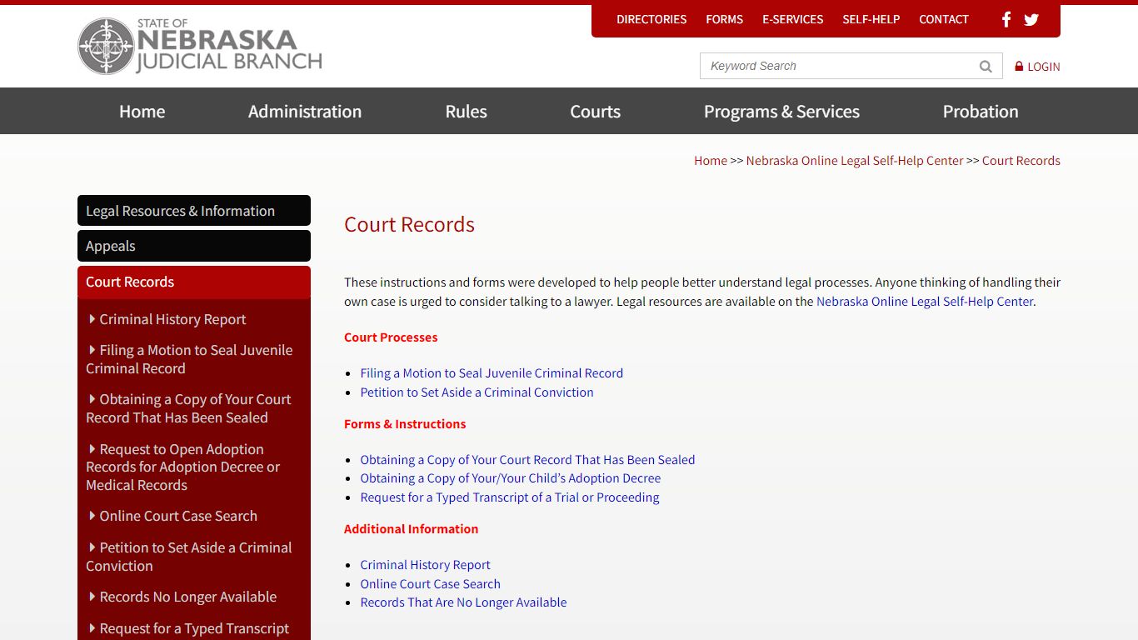
Task: Open the E-SERVICES top menu item
Action: pyautogui.click(x=792, y=19)
